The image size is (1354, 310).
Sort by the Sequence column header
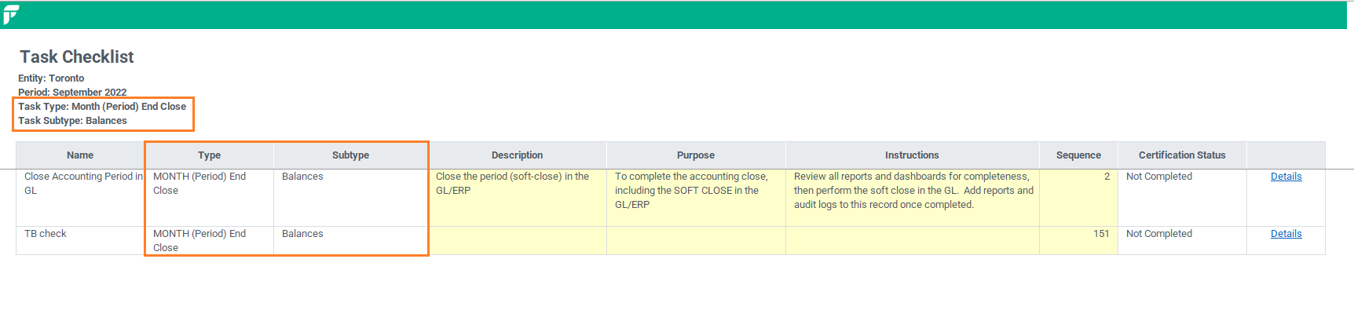pyautogui.click(x=1078, y=155)
